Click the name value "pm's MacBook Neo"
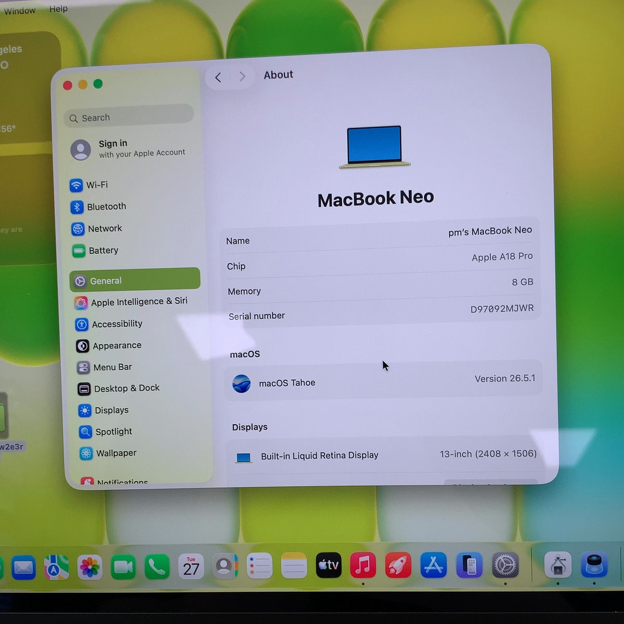Viewport: 624px width, 624px height. coord(490,231)
